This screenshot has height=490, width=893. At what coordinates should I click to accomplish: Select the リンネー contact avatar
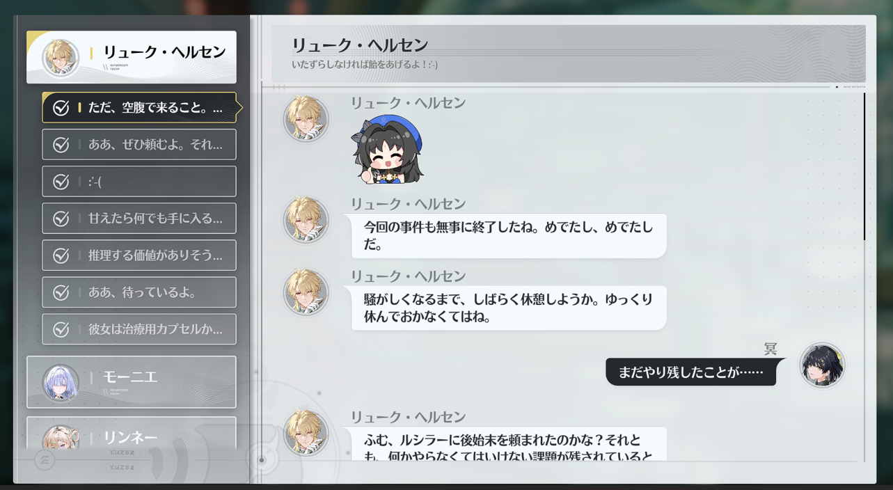(61, 437)
